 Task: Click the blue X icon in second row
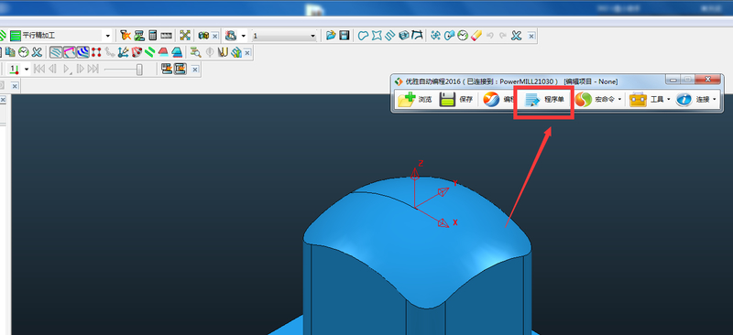[37, 52]
